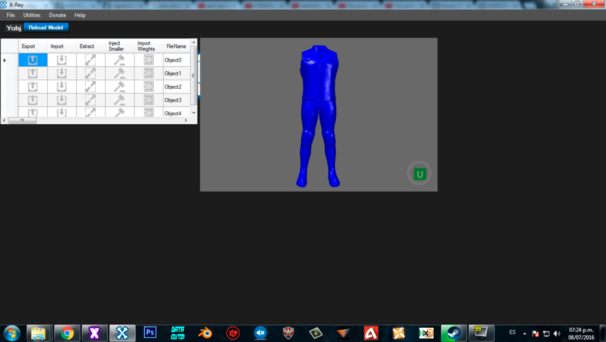Open the Donate menu
This screenshot has width=606, height=342.
(x=57, y=15)
